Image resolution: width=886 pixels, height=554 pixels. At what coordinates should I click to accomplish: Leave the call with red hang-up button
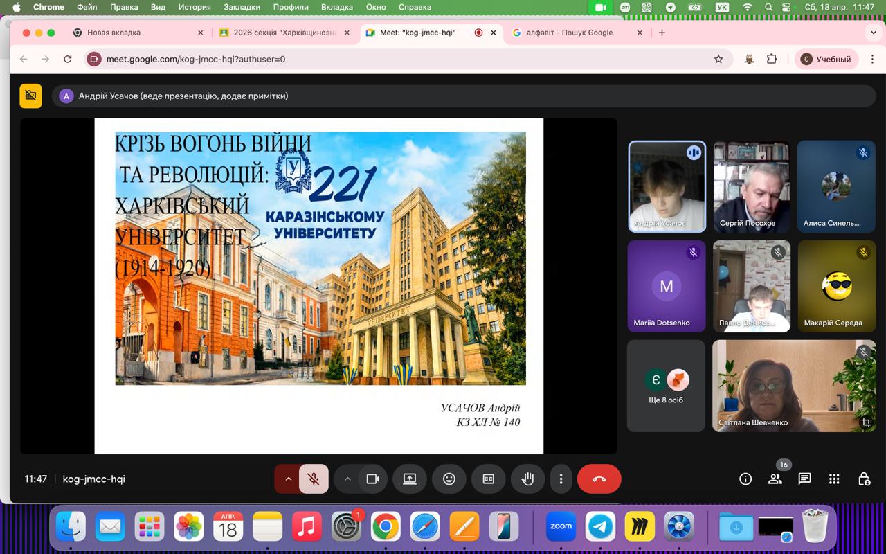pyautogui.click(x=599, y=479)
